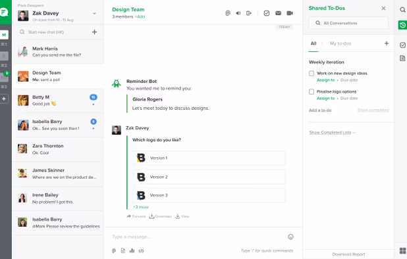The height and width of the screenshot is (259, 407).
Task: Click the green reminders clock icon
Action: click(402, 25)
